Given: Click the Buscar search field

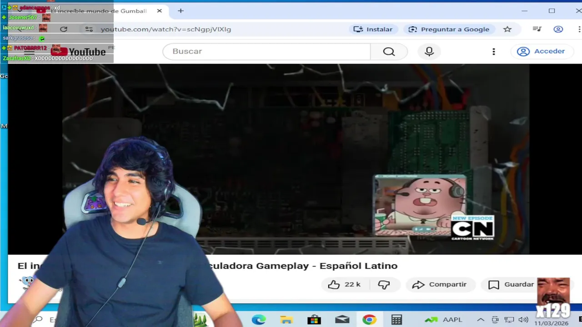Looking at the screenshot, I should click(x=266, y=51).
